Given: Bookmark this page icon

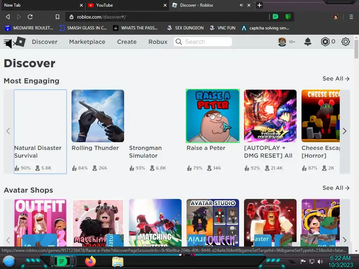Looking at the screenshot, I should [x=57, y=17].
